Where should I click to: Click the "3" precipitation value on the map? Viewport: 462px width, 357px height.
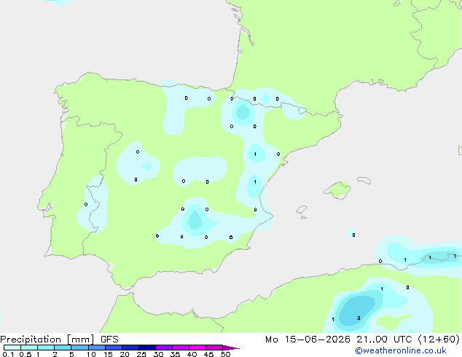point(359,318)
